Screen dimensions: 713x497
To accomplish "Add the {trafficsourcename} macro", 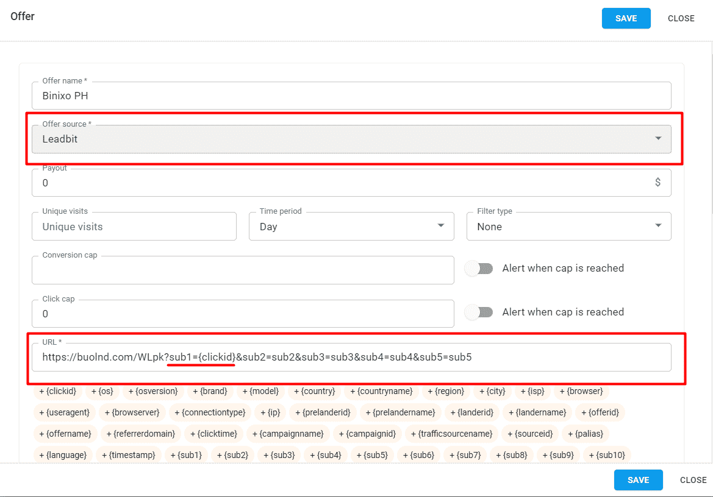I will (x=451, y=434).
